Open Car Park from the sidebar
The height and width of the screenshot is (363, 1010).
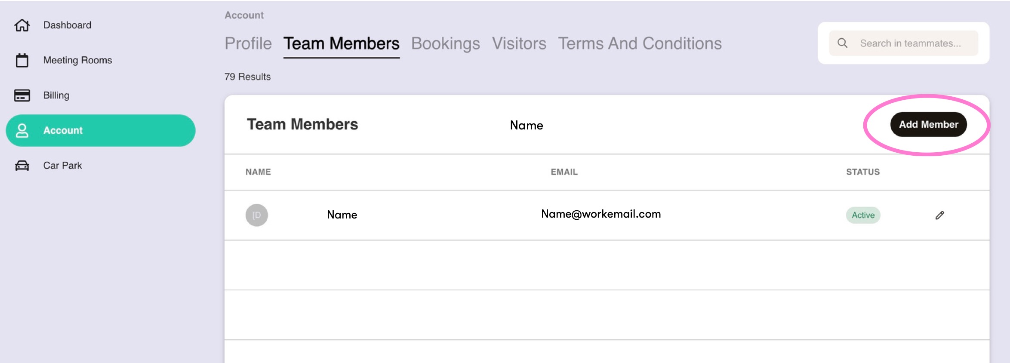62,166
